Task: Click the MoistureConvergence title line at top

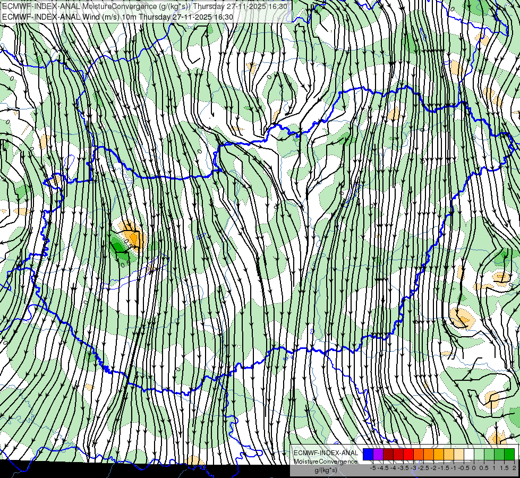Action: (x=144, y=6)
